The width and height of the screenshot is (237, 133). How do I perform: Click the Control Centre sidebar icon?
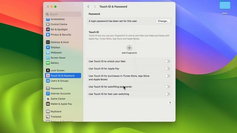coord(48,24)
